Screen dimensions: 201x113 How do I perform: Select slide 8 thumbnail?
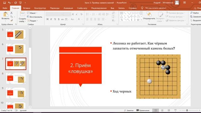pos(16,78)
